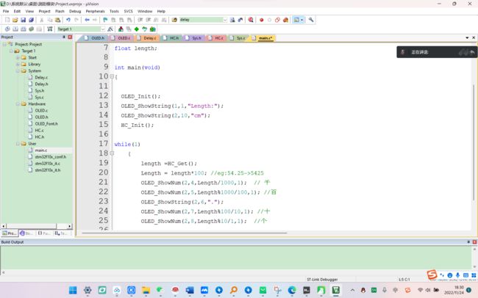Save the current file
478x298 pixels.
pyautogui.click(x=24, y=20)
